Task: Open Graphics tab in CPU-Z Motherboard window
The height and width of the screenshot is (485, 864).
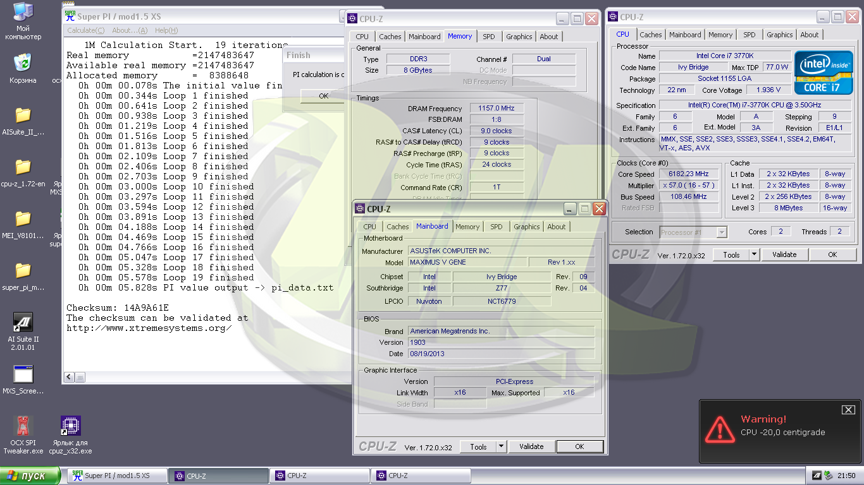Action: tap(527, 227)
